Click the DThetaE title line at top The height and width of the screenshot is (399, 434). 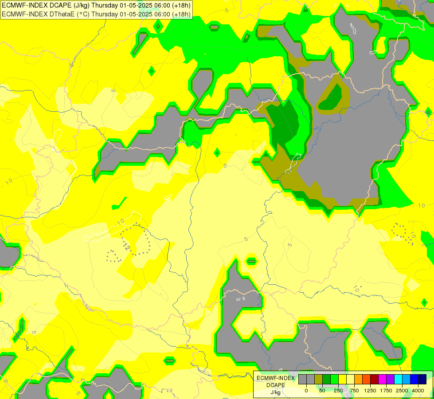tap(96, 14)
